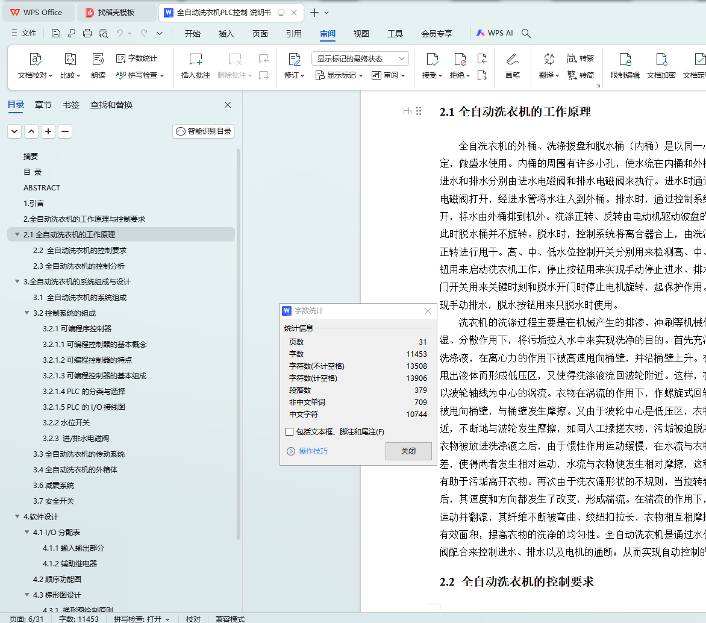Click 页面: 6/31 in status bar
The image size is (706, 623).
pyautogui.click(x=27, y=619)
